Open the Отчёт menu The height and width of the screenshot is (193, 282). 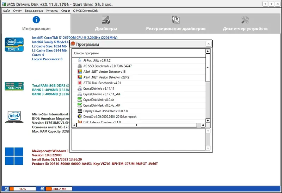(x=17, y=11)
